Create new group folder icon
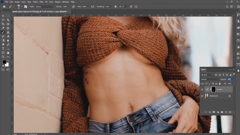 (222, 112)
